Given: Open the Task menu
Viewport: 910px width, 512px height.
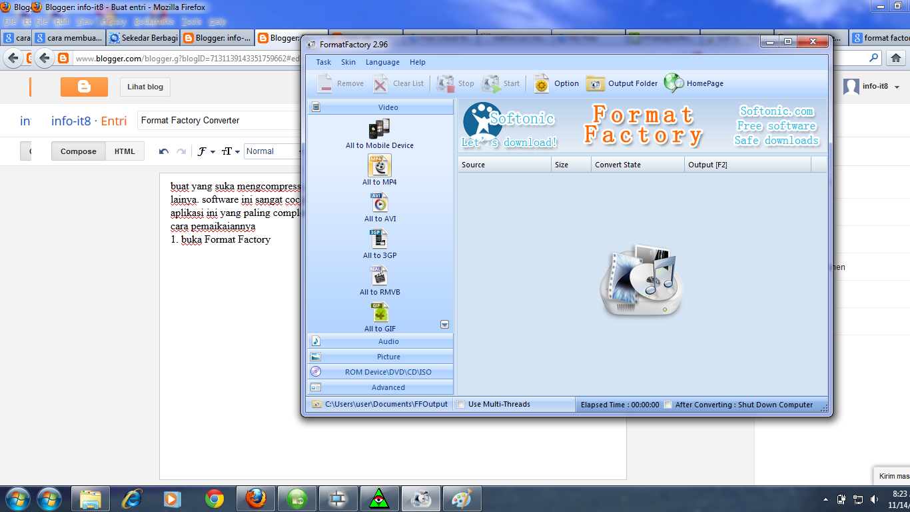Looking at the screenshot, I should [x=322, y=62].
